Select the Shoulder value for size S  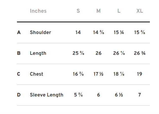pos(78,32)
